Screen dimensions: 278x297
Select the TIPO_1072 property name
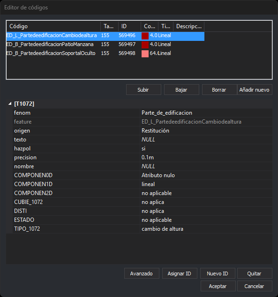coord(27,229)
